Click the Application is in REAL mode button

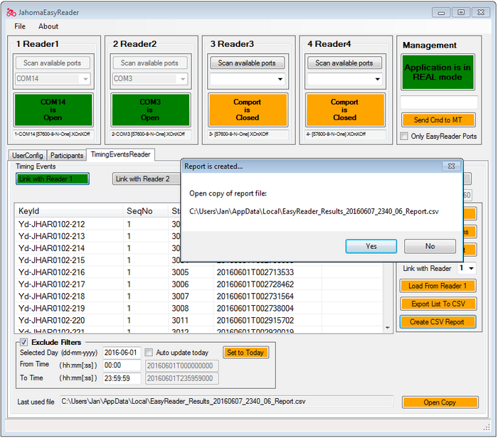coord(438,73)
